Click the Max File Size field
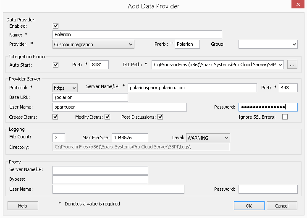The image size is (307, 218). click(x=130, y=138)
